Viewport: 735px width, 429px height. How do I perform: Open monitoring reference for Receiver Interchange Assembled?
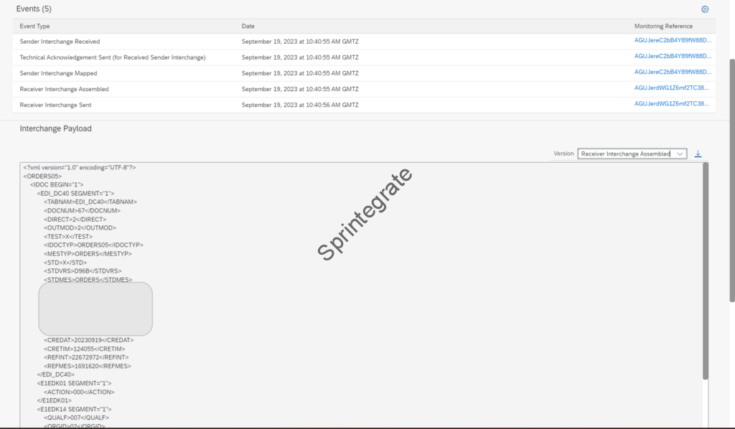673,88
